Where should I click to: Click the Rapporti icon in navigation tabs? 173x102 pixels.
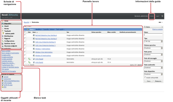pos(3,38)
